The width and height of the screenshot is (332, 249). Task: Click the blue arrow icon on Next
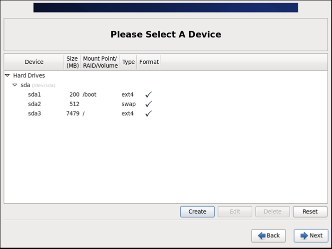coord(304,236)
